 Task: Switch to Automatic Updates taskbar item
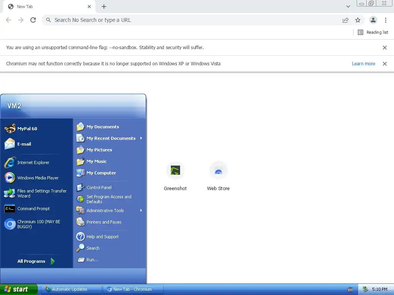click(72, 289)
